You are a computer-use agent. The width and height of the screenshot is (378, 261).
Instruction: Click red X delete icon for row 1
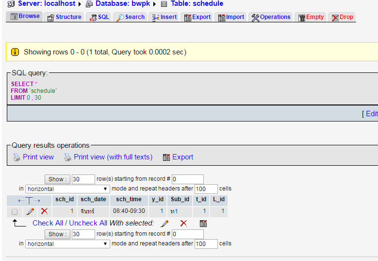[x=44, y=211]
